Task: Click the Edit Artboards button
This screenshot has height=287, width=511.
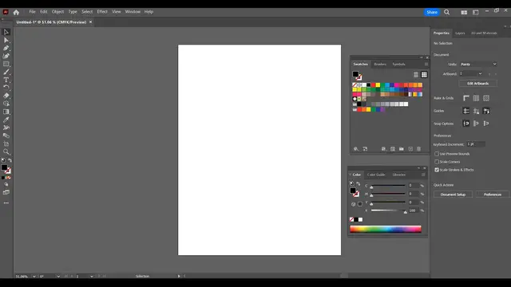Action: tap(477, 83)
